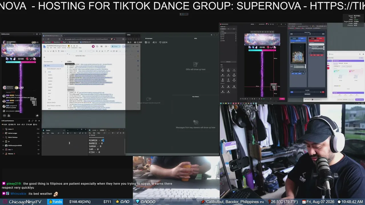Jump to GROUP DANCE in Docs outline
Screen dimensions: 365x205
(51, 102)
